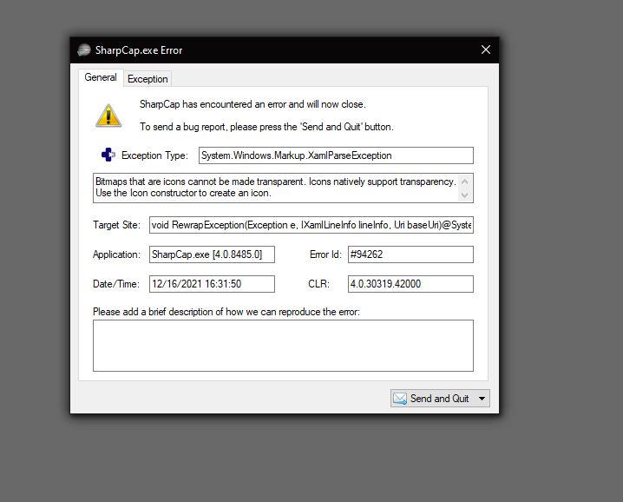Click the 'To send a bug report' text
Viewport: 623px width, 502px height.
[x=266, y=127]
